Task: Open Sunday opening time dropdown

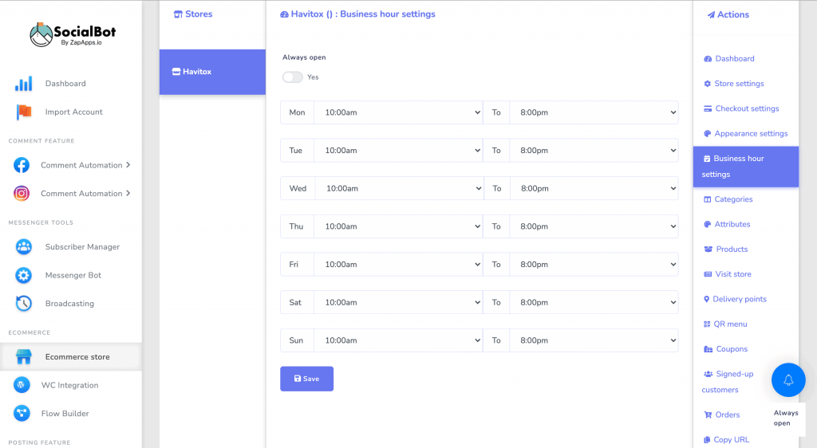Action: point(398,340)
